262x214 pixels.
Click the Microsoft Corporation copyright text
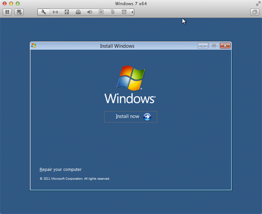74,178
